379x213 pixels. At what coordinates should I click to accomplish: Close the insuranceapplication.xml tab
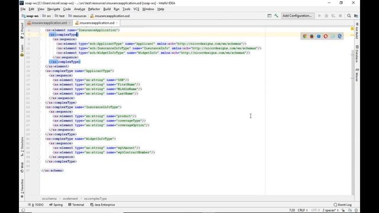(70, 23)
